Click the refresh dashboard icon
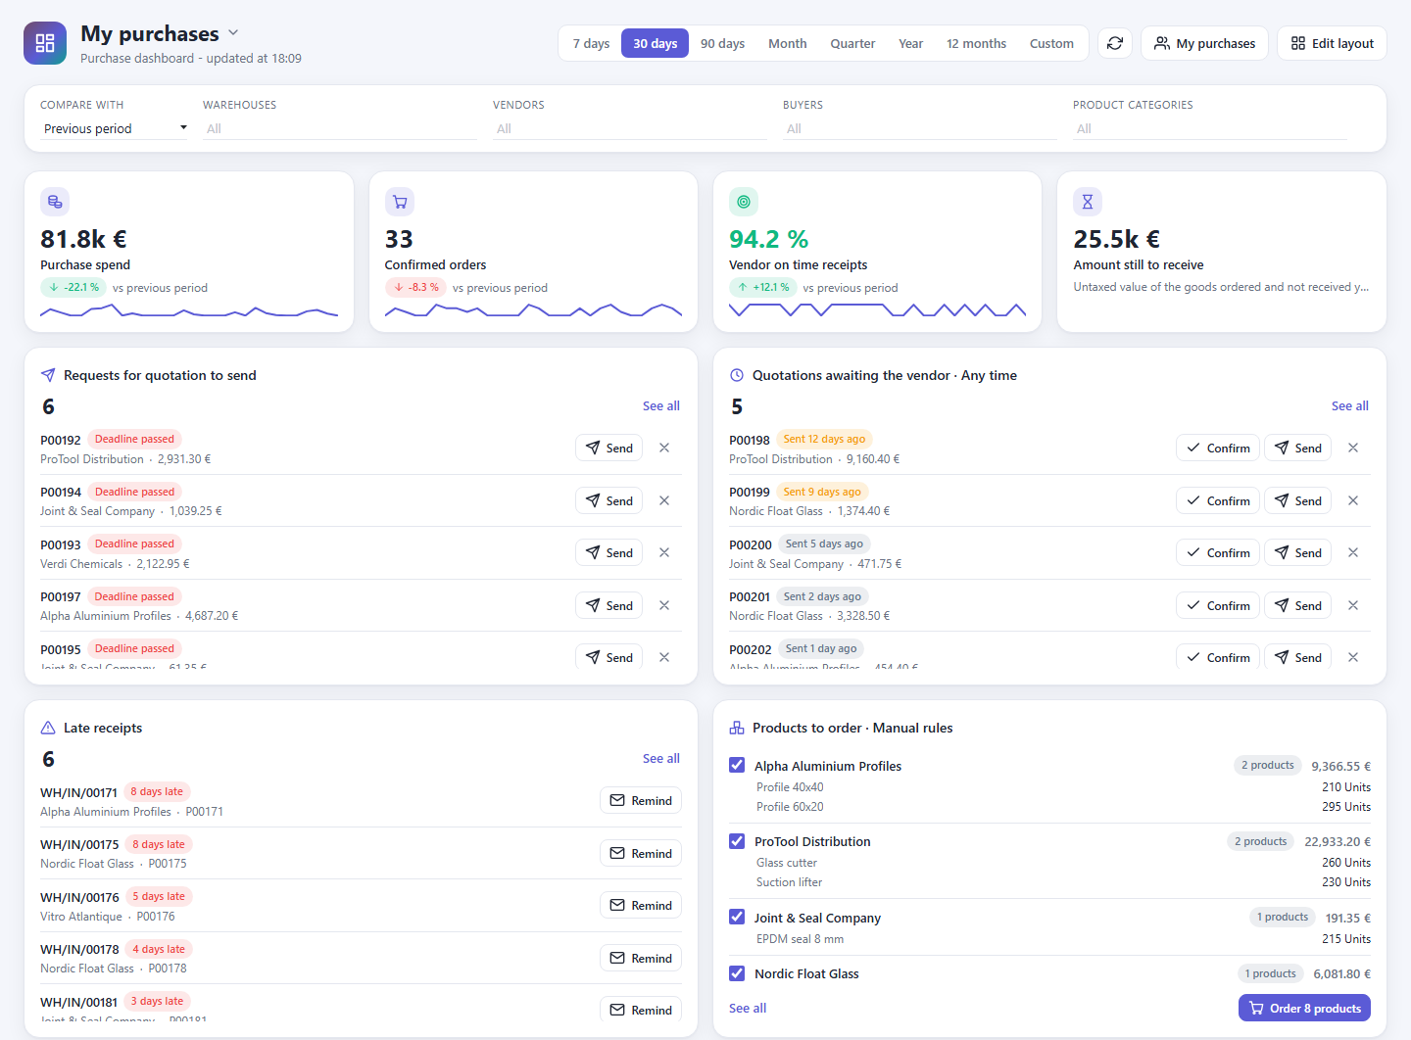The height and width of the screenshot is (1040, 1411). click(x=1115, y=43)
